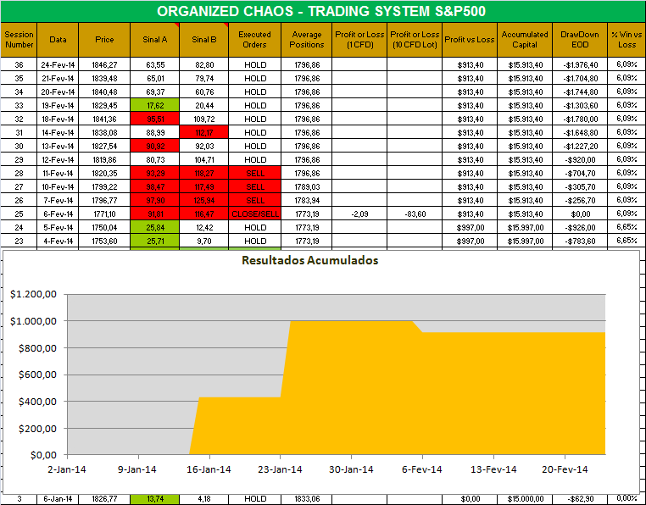Click Sinal A value 63,55

155,64
